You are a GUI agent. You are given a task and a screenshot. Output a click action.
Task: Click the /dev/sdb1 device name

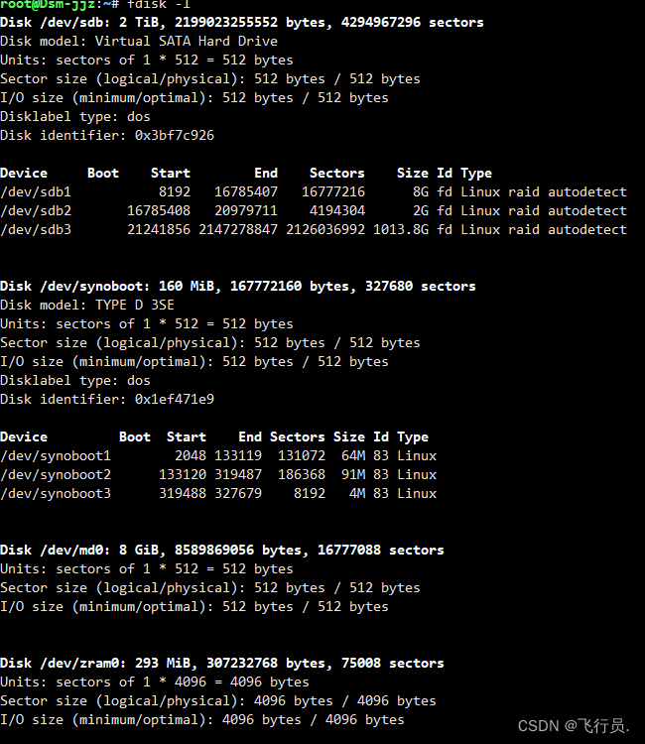coord(36,192)
